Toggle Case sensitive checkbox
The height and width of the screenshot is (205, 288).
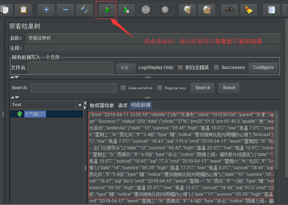coord(123,88)
